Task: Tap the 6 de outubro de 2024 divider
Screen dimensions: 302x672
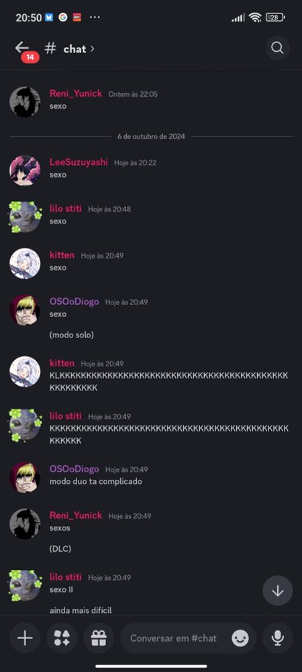Action: click(x=152, y=136)
